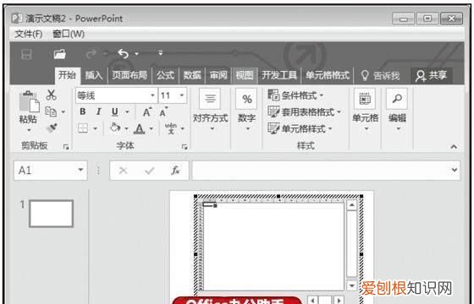Open the undo history dropdown arrow
This screenshot has height=304, width=474.
tap(136, 54)
